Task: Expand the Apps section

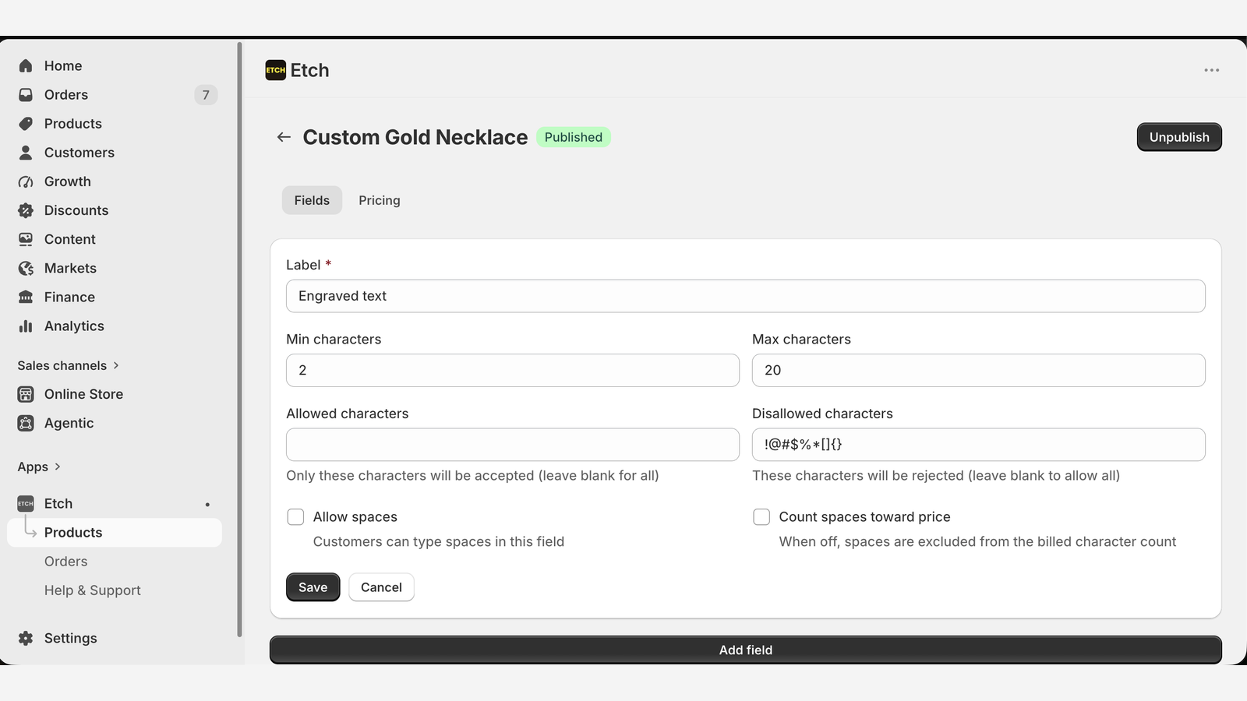Action: [39, 467]
